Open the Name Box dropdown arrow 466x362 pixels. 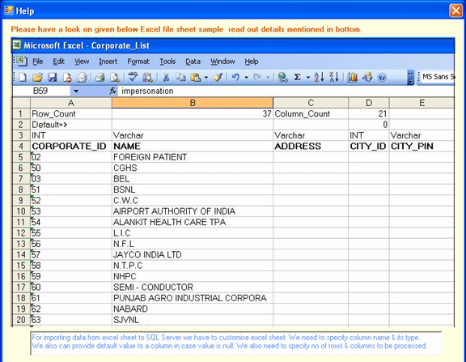click(76, 91)
